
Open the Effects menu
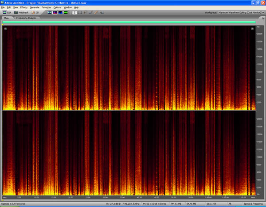(23, 8)
